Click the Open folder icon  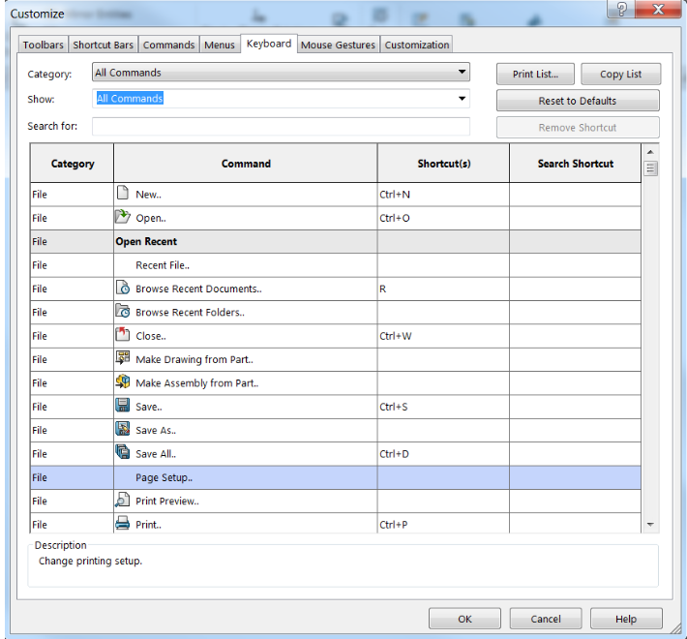pos(123,218)
